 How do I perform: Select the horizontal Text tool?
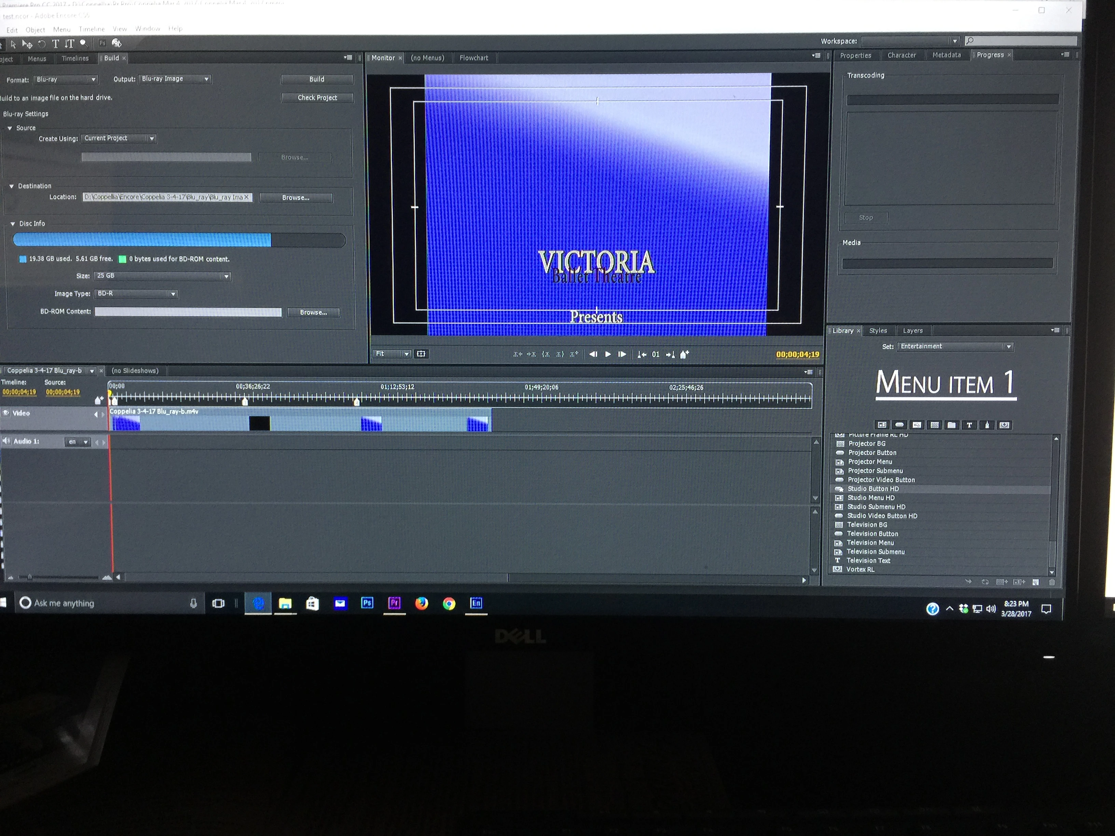tap(55, 44)
